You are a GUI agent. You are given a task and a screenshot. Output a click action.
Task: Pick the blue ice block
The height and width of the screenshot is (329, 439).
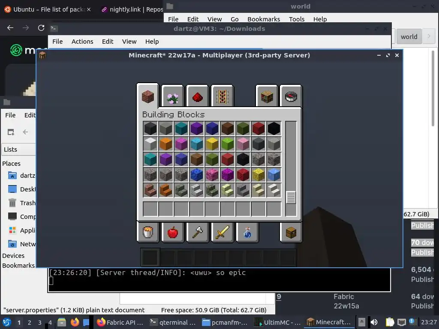pos(274,175)
